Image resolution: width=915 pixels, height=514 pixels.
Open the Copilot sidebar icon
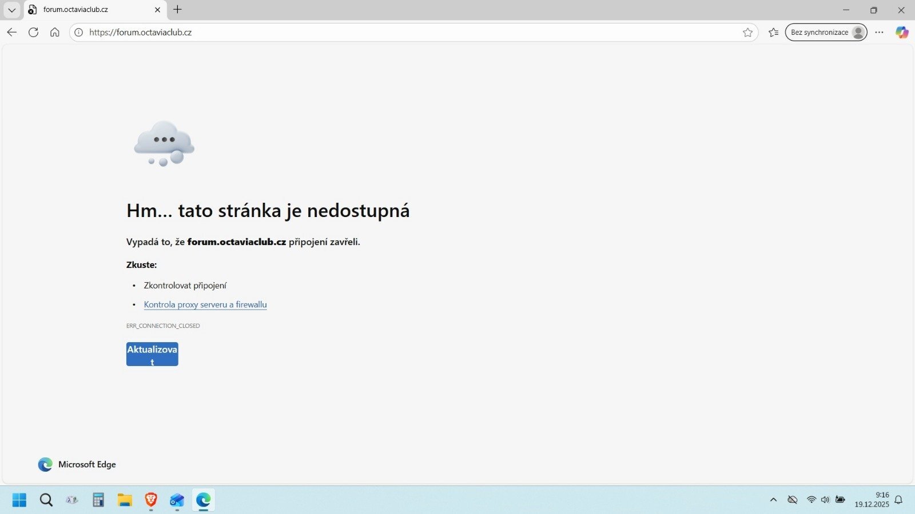(x=902, y=33)
